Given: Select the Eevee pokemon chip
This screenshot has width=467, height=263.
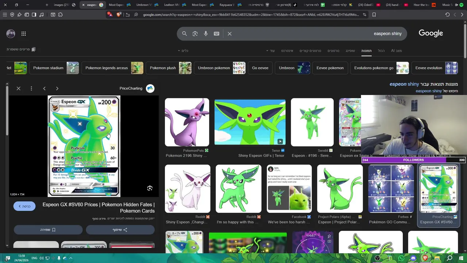Looking at the screenshot, I should click(330, 68).
